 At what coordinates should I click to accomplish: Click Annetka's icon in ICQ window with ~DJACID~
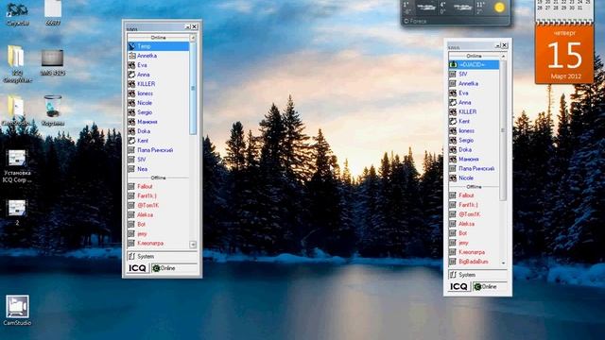point(453,83)
